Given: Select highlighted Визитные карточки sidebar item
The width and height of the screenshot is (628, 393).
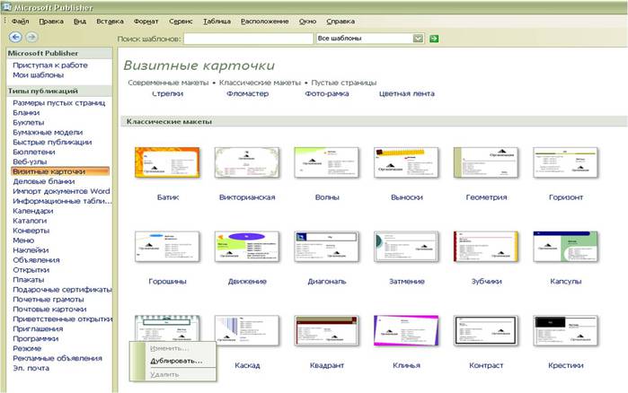Looking at the screenshot, I should click(60, 171).
